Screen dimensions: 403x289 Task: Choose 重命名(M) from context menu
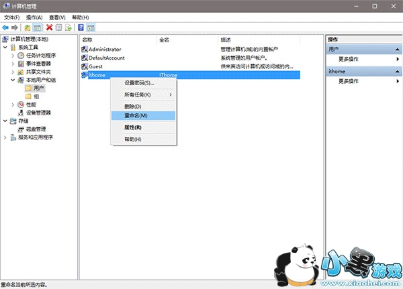[144, 115]
